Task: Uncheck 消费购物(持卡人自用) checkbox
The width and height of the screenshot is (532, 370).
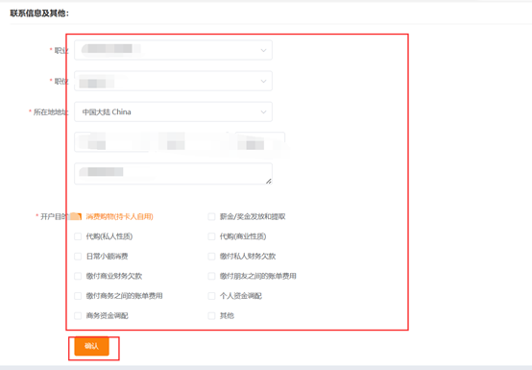Action: pos(78,216)
